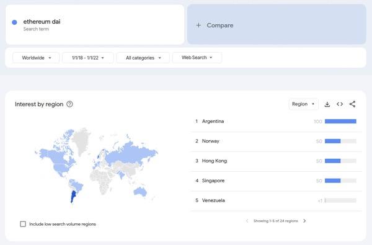Click Argentina on the world map
The image size is (372, 245).
click(73, 197)
